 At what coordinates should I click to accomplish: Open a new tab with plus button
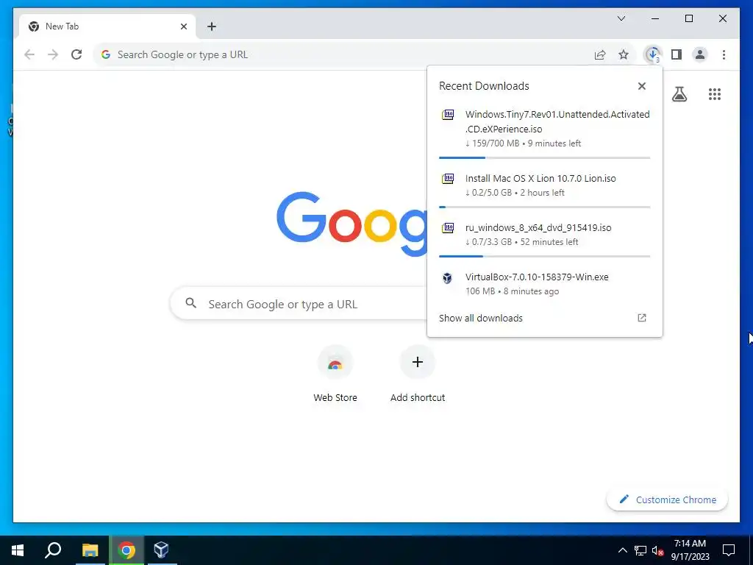tap(212, 26)
